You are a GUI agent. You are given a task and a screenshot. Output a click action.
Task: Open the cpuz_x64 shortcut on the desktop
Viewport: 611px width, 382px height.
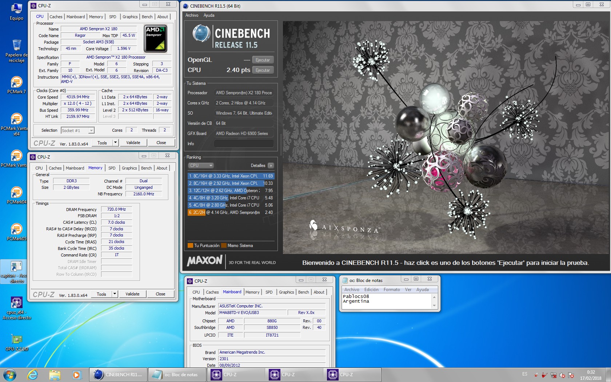tap(16, 308)
